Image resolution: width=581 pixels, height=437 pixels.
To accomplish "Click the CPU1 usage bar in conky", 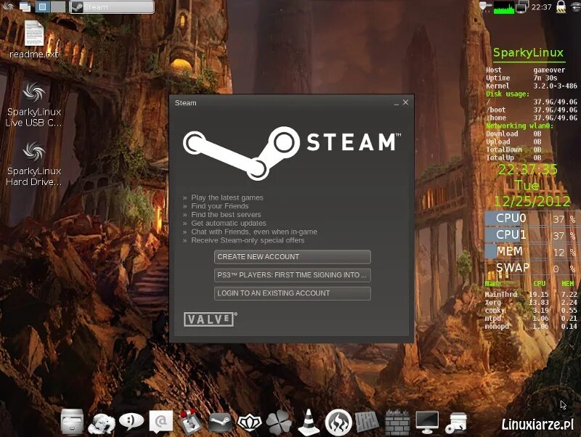I will (531, 234).
